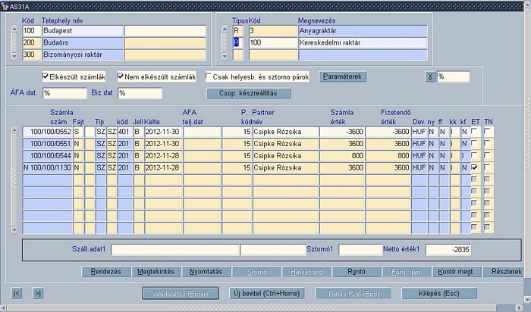Click the X button beside the % field
531x312 pixels.
point(430,76)
